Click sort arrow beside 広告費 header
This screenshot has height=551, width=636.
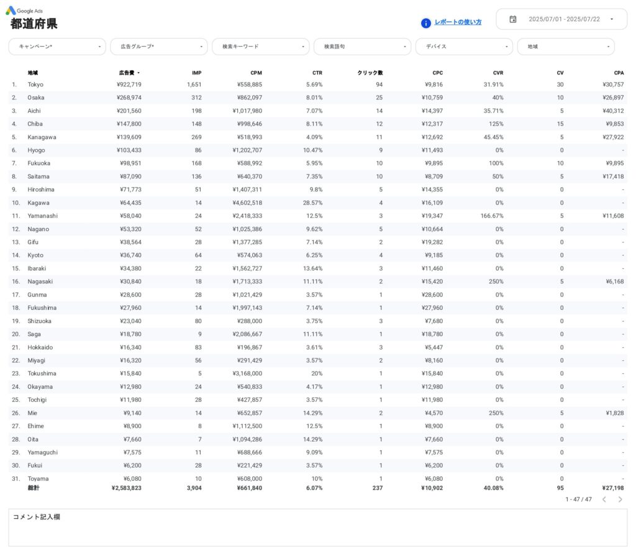(139, 73)
